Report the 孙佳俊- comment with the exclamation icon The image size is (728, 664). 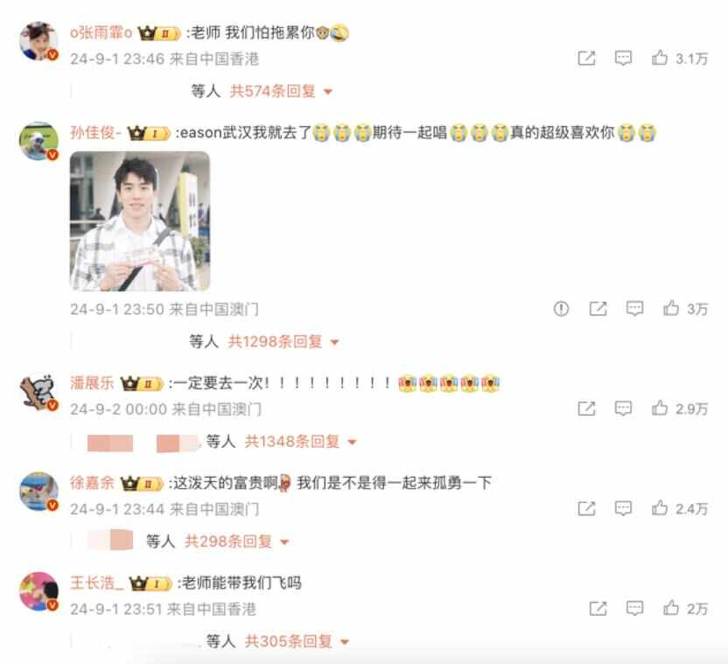(561, 308)
